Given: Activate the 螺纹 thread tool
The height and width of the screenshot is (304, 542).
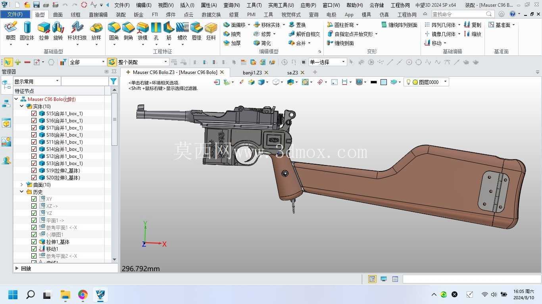Looking at the screenshot, I should (x=182, y=31).
